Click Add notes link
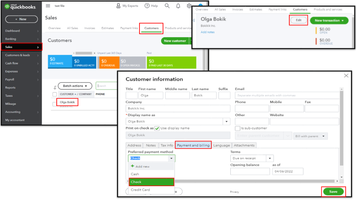356x200 pixels. (x=208, y=32)
